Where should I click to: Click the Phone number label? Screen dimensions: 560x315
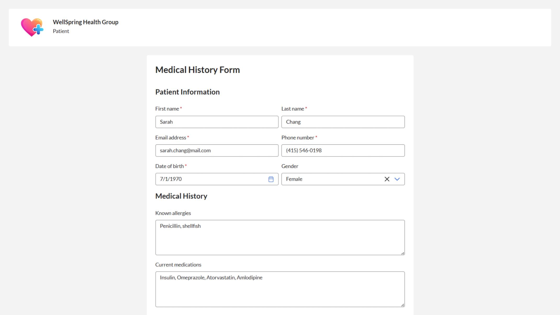298,138
